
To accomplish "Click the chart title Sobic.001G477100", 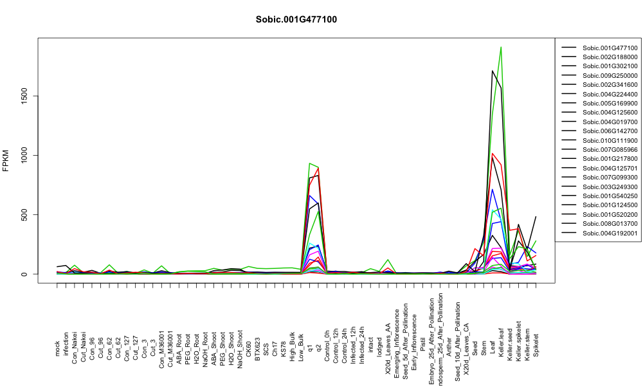I will click(296, 20).
